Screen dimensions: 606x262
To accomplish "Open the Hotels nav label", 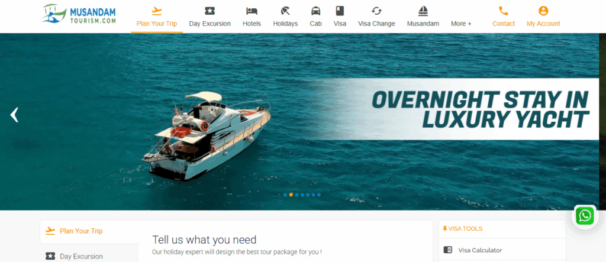I will [252, 24].
